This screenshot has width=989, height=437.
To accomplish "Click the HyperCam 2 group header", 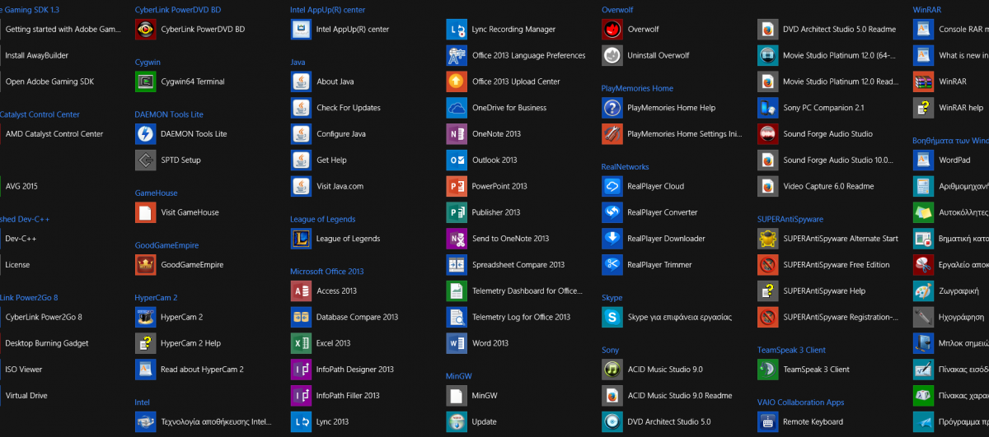I will tap(156, 298).
